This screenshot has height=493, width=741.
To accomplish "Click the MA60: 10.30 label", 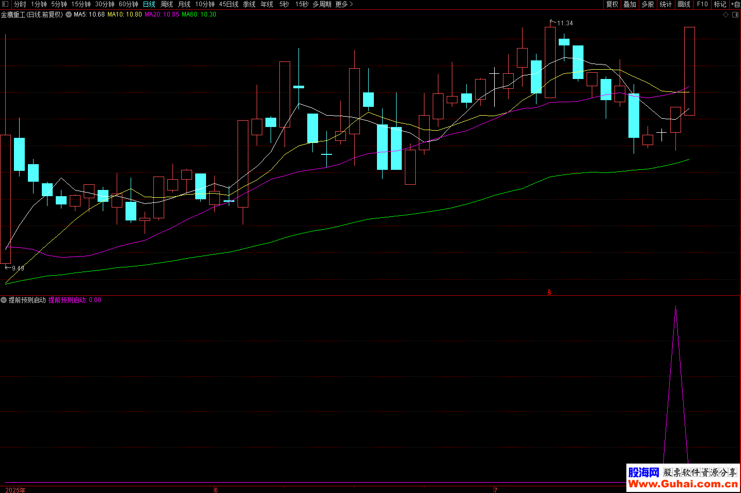I will tap(199, 14).
